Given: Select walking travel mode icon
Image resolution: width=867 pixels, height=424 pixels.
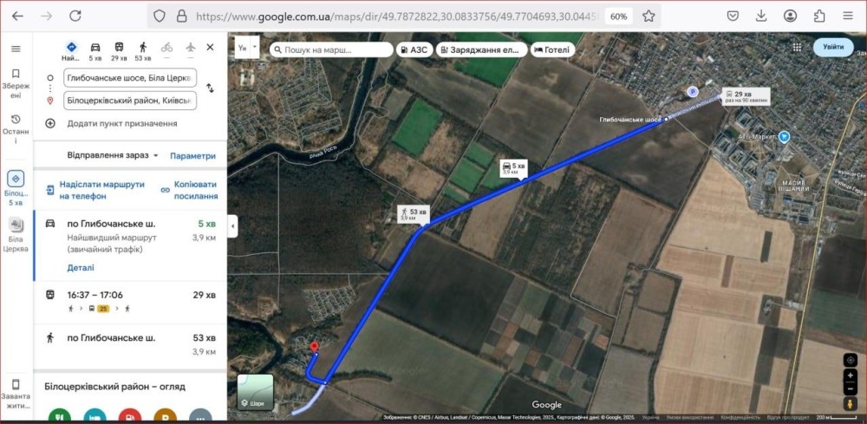Looking at the screenshot, I should click(143, 48).
